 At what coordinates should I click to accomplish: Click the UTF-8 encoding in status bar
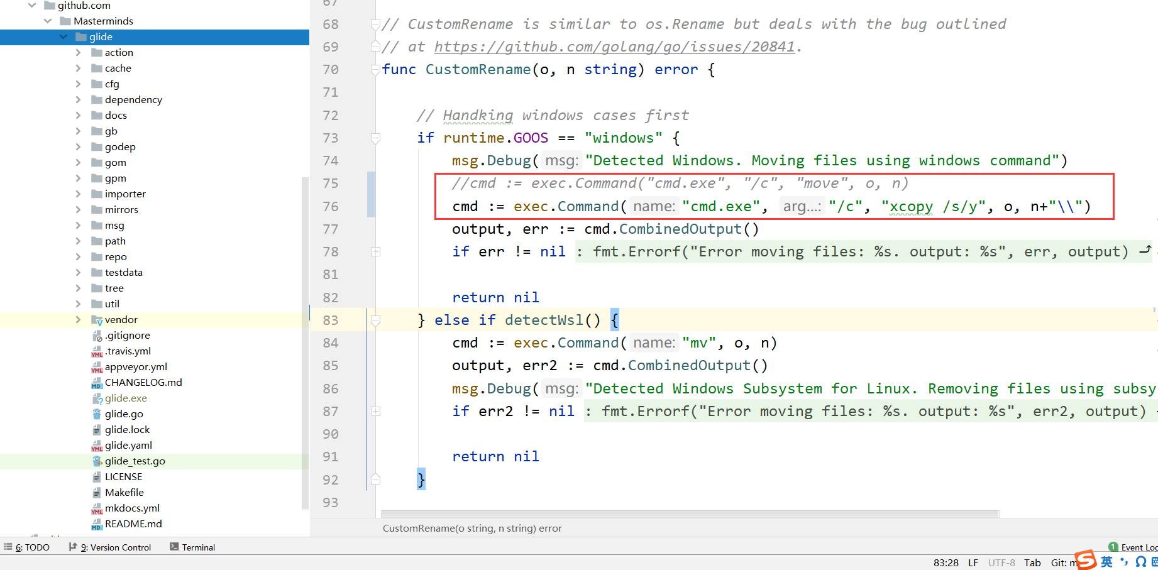point(1001,562)
